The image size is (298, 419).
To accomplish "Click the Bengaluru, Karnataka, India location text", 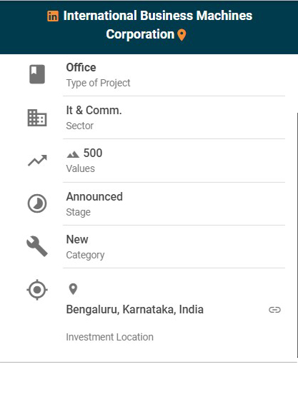I will (135, 310).
